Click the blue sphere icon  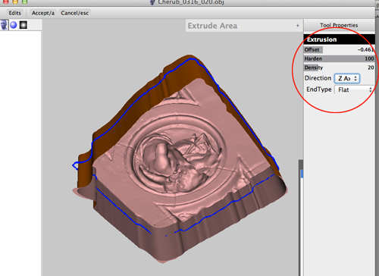coord(14,25)
